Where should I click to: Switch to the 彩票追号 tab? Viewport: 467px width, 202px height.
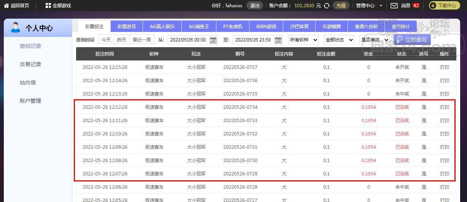coord(126,27)
